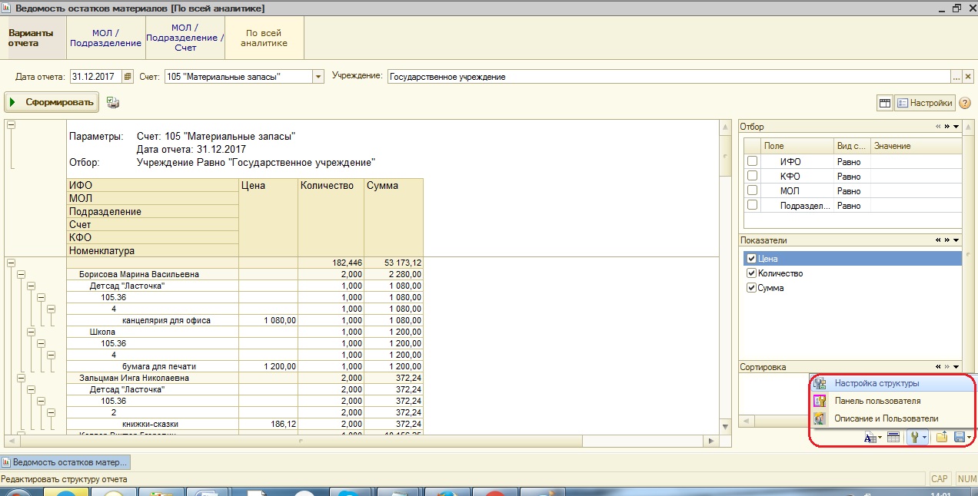The image size is (978, 496).
Task: Uncheck the Количество indicator checkbox
Action: pos(752,273)
